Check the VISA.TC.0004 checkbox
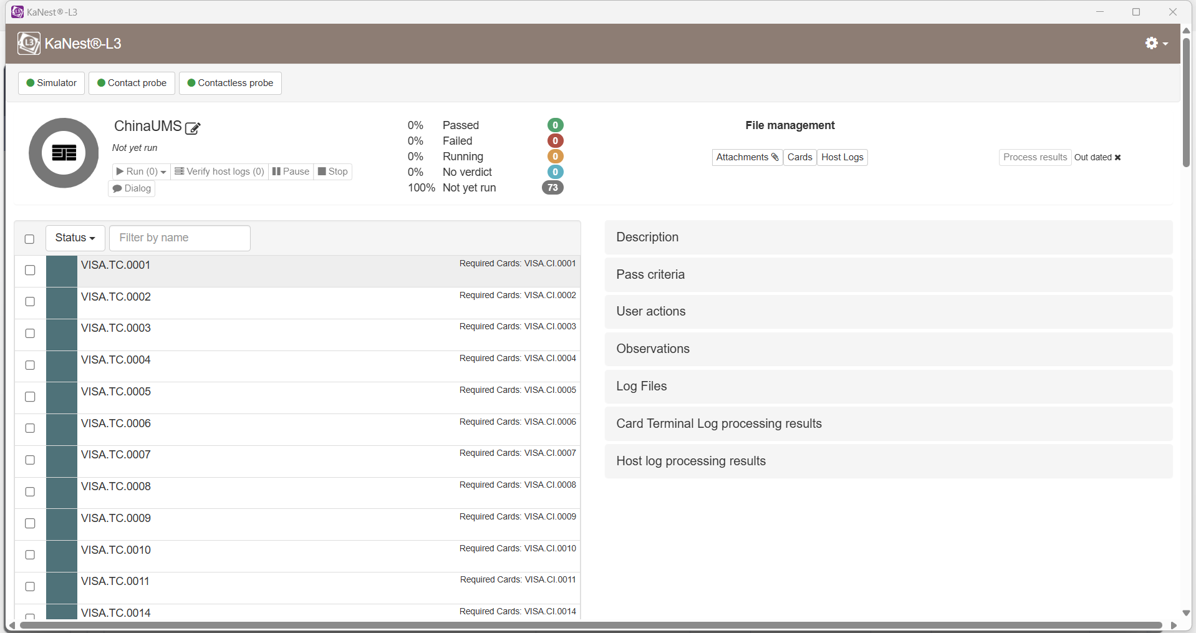The width and height of the screenshot is (1196, 633). coord(30,365)
